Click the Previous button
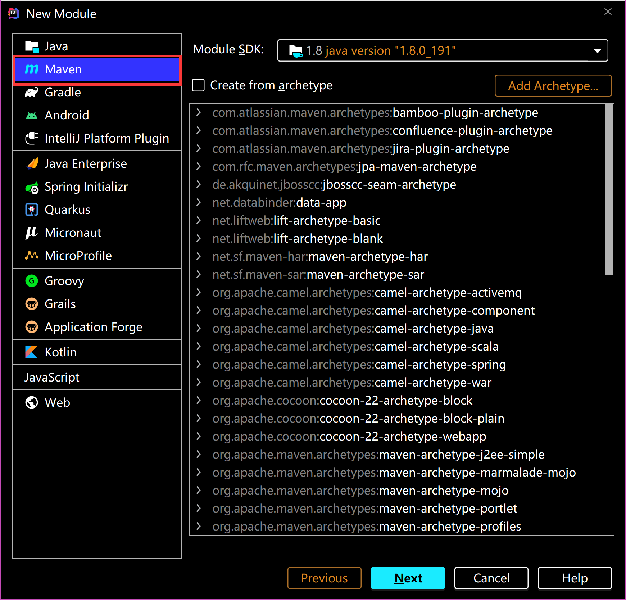Screen dimensions: 626x600 click(325, 578)
